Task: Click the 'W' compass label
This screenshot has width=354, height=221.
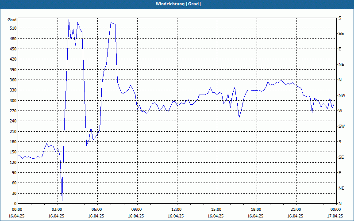Action: click(x=340, y=111)
